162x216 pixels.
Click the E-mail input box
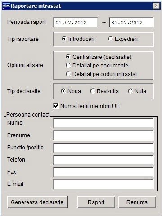103,184
